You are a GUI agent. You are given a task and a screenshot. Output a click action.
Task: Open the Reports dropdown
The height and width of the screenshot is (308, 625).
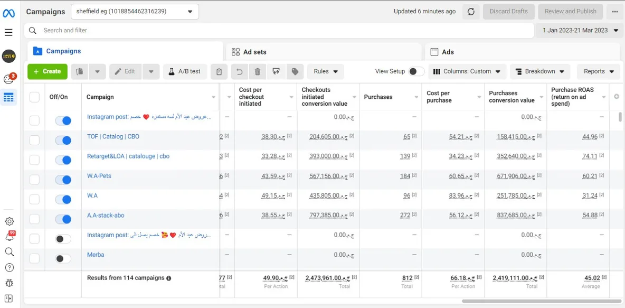(599, 71)
